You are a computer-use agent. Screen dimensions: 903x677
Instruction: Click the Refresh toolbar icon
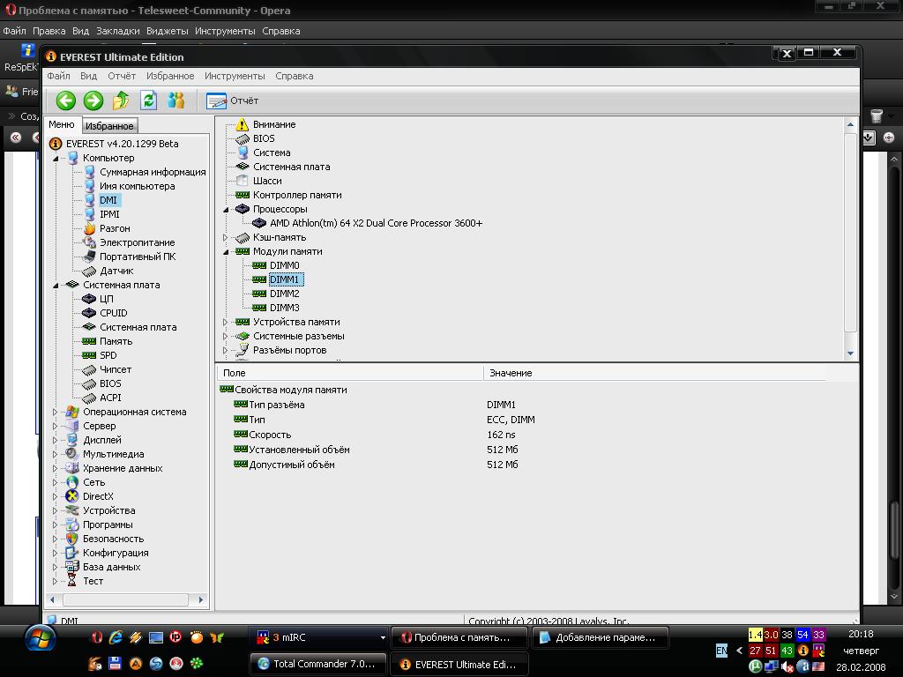(148, 100)
